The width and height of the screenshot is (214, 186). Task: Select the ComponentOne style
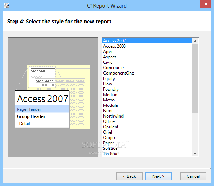coord(147,73)
